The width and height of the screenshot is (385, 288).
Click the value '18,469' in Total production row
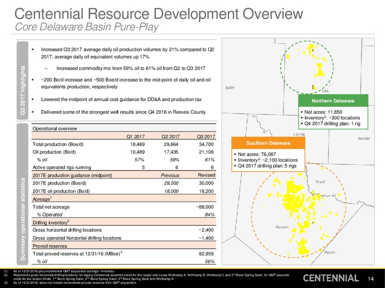pos(137,144)
